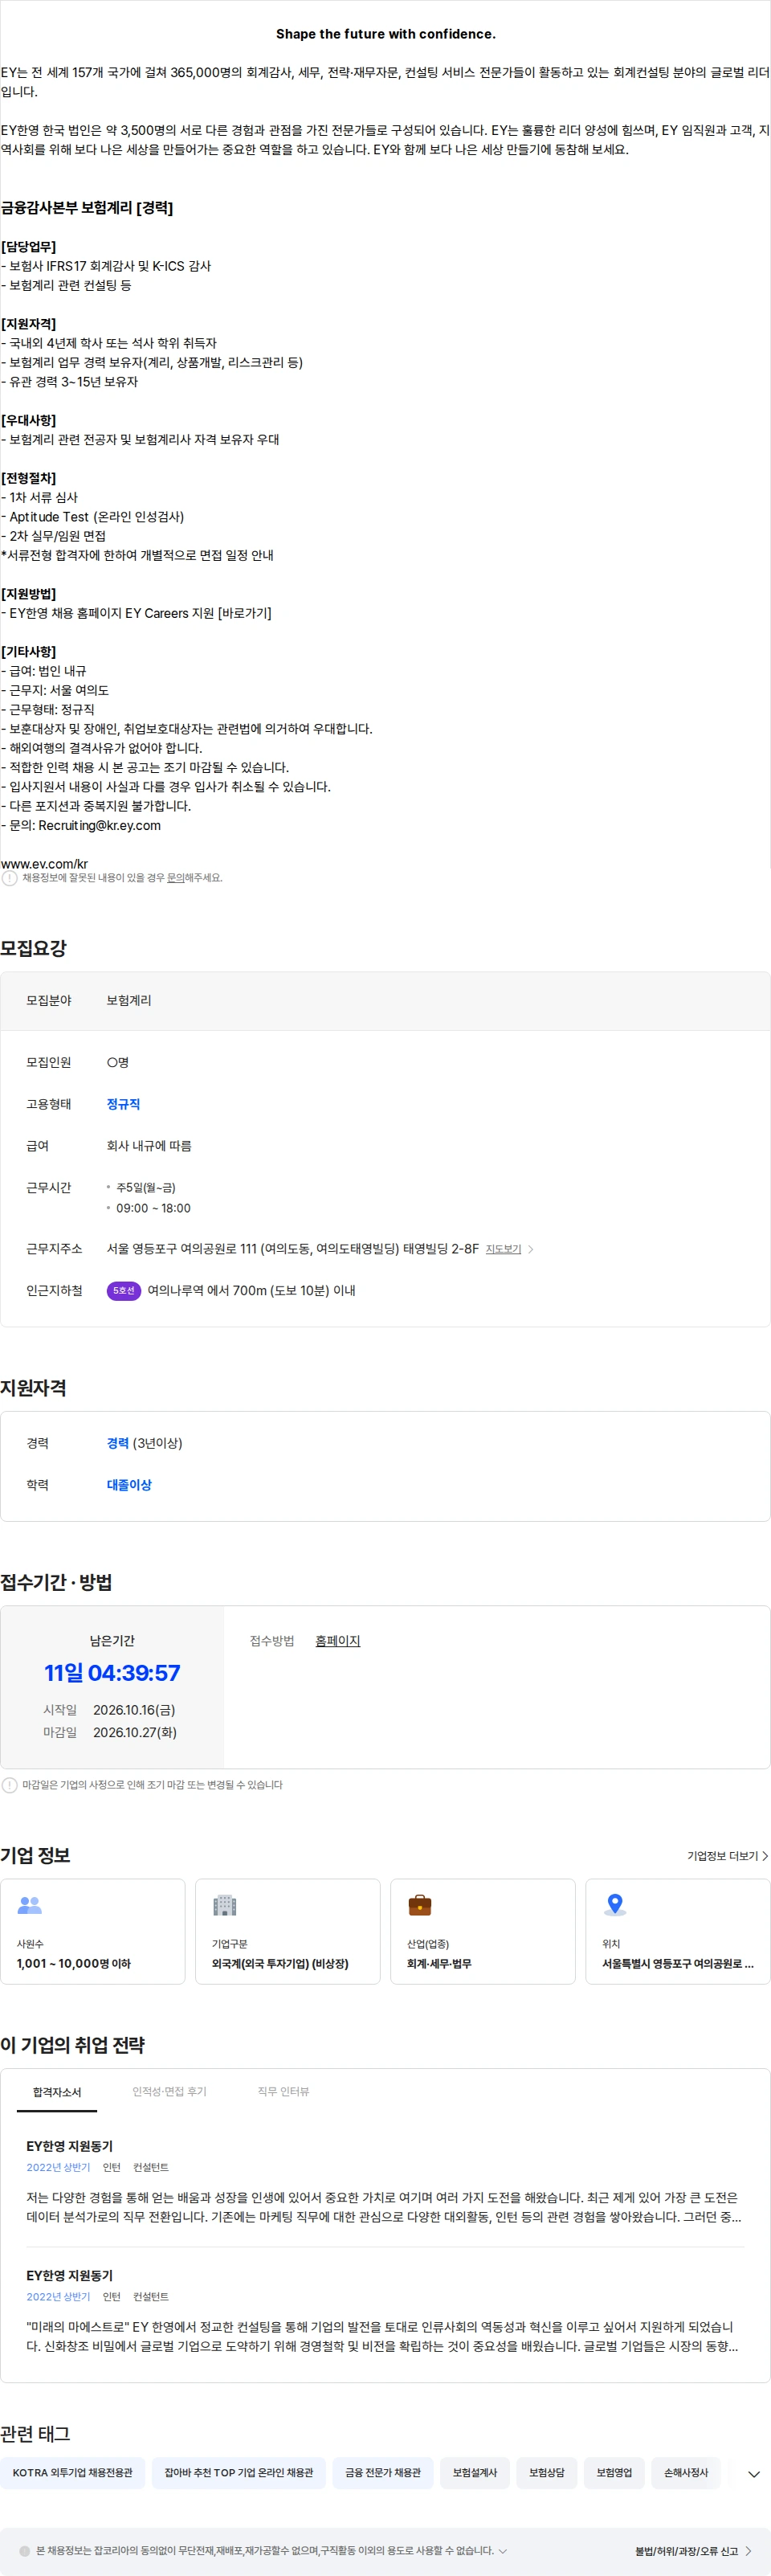Click the location pin icon in 위치 card
This screenshot has width=771, height=2576.
click(615, 1905)
